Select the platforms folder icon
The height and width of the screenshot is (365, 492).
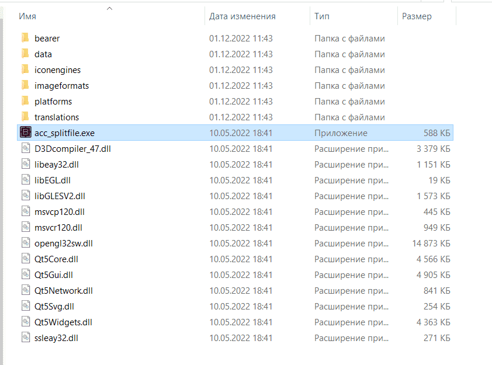(25, 100)
